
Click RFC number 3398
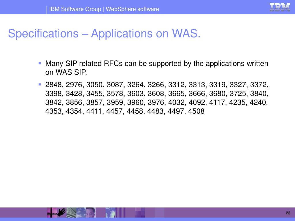coord(53,94)
